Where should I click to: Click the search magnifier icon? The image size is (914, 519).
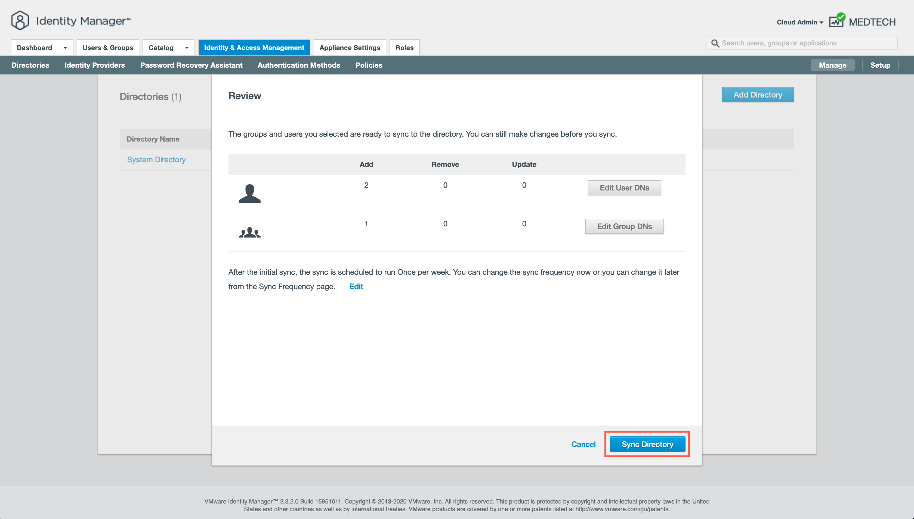click(x=715, y=43)
